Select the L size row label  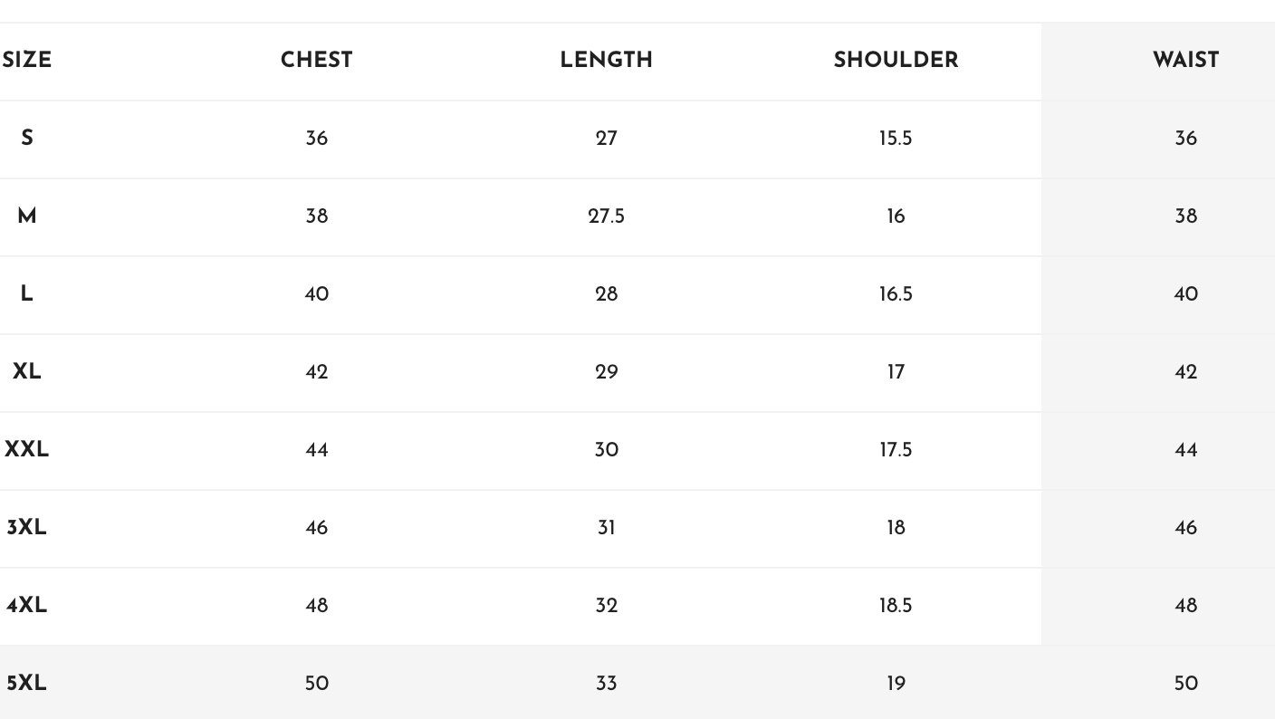click(27, 294)
